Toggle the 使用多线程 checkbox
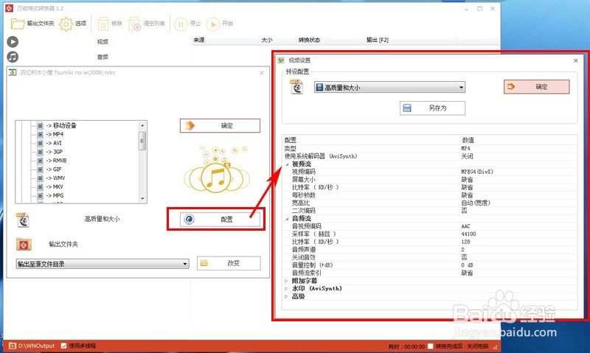The height and width of the screenshot is (353, 590). pyautogui.click(x=64, y=346)
